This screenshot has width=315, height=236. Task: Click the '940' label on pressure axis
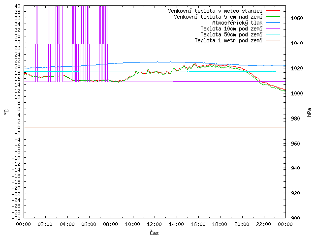295,168
